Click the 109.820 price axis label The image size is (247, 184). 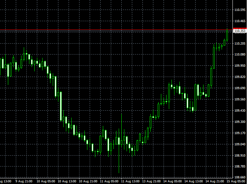[x=240, y=77]
